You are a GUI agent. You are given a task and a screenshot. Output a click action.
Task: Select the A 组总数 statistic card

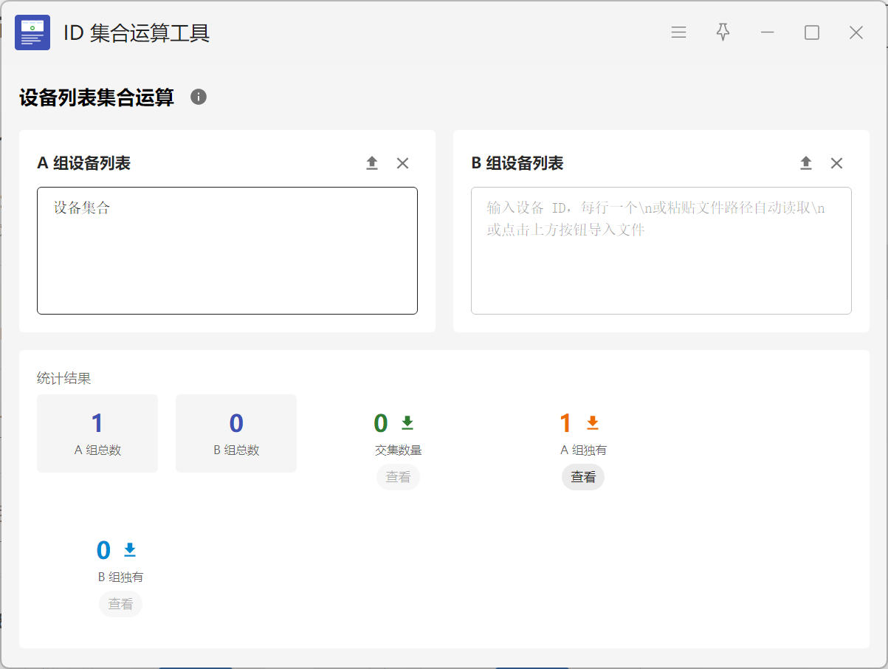point(97,433)
